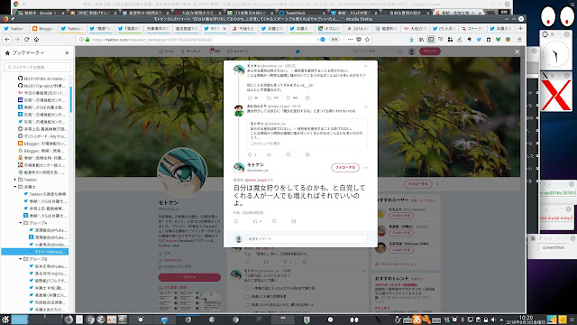Click the header ツイート compose button
577x325 pixels.
click(x=429, y=51)
